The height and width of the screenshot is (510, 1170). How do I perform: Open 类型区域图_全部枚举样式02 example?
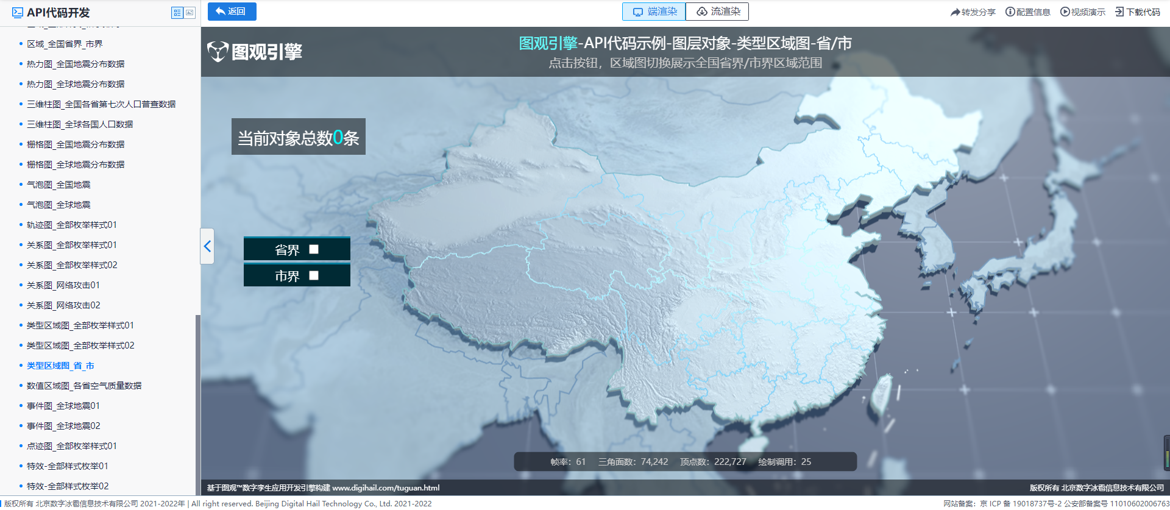80,345
